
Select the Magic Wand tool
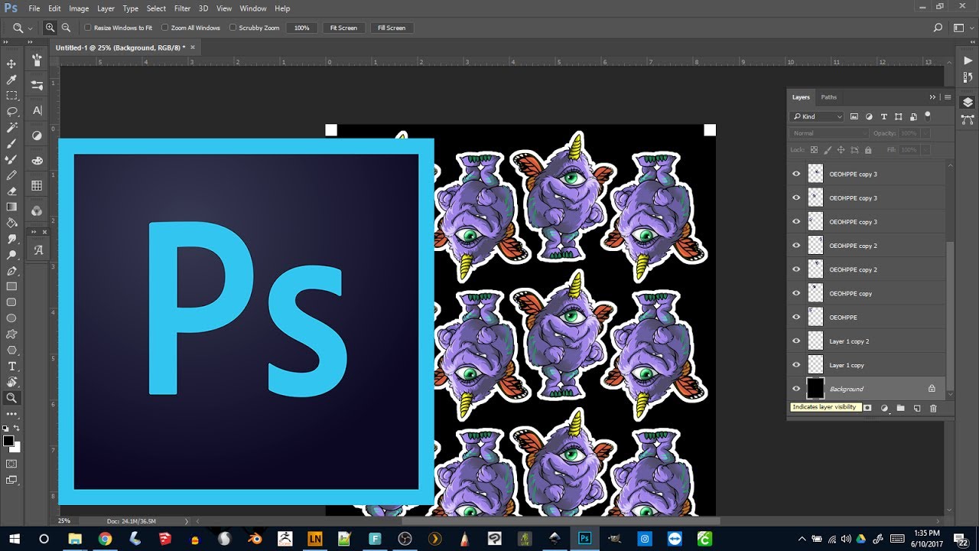[x=11, y=127]
